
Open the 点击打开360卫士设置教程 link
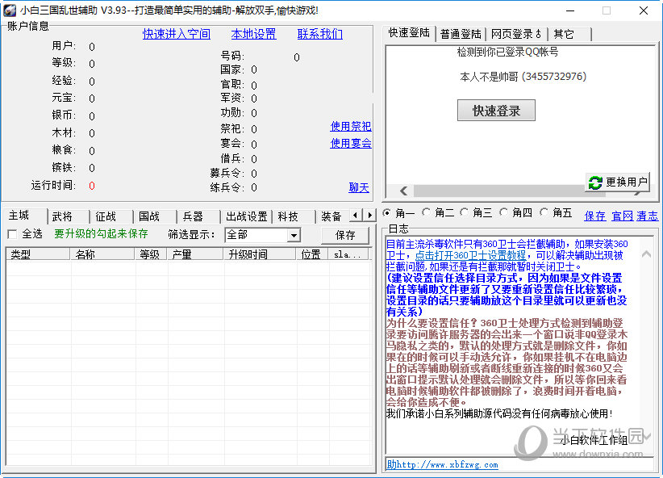470,255
